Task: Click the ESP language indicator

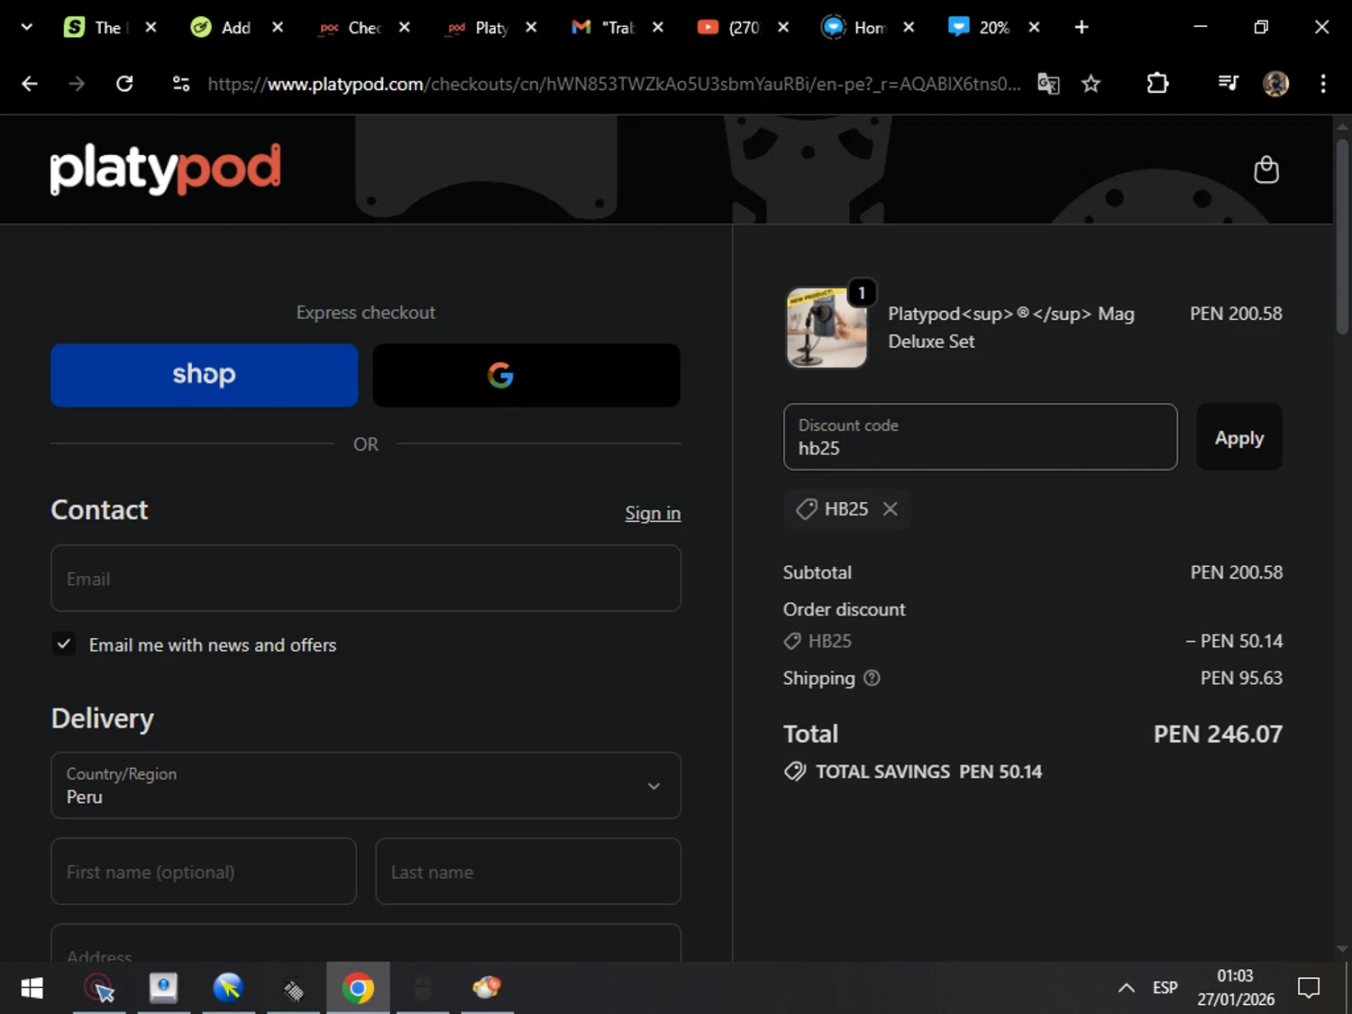Action: point(1165,988)
